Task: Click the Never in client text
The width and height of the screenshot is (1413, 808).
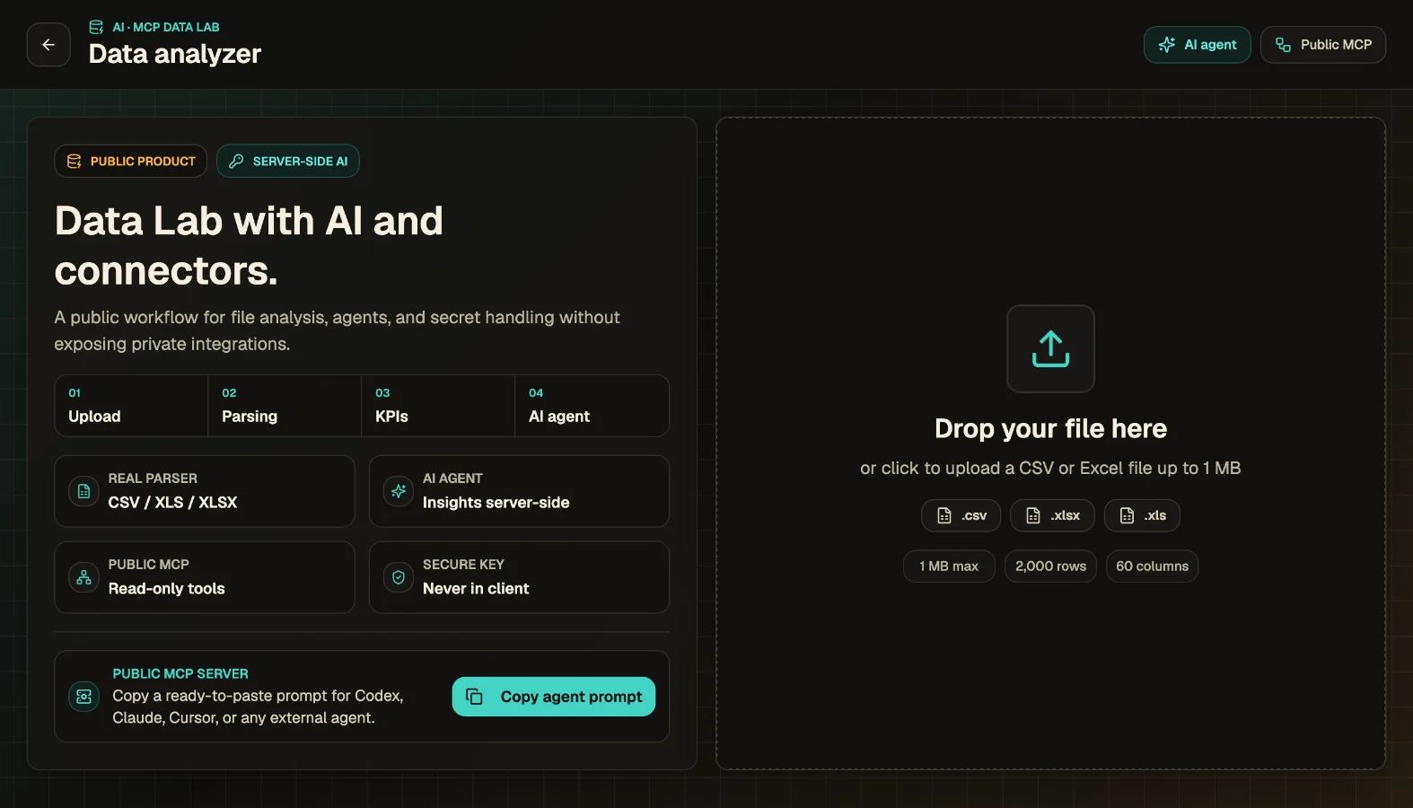Action: pyautogui.click(x=476, y=589)
